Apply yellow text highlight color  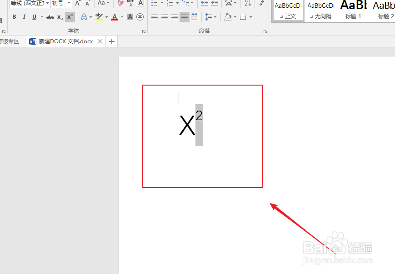(99, 17)
